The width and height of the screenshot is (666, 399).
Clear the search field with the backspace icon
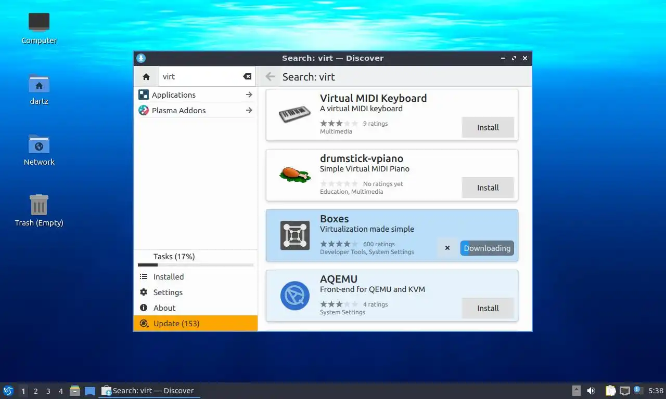click(247, 77)
